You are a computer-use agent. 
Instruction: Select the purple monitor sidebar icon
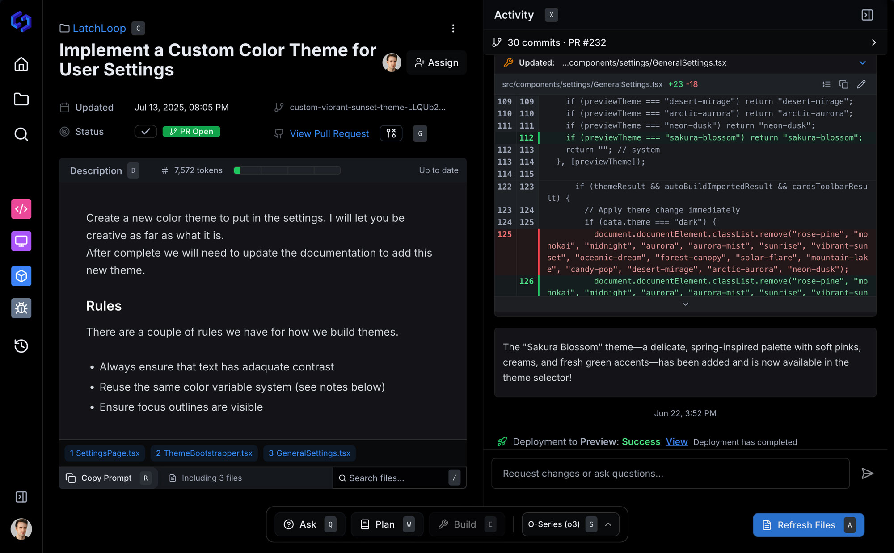[21, 241]
